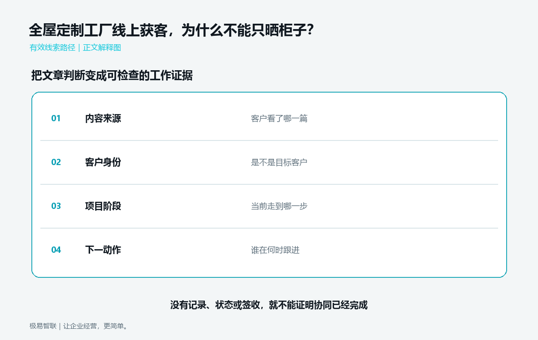This screenshot has width=538, height=340.
Task: Select the 客户身份 row title
Action: coord(103,162)
